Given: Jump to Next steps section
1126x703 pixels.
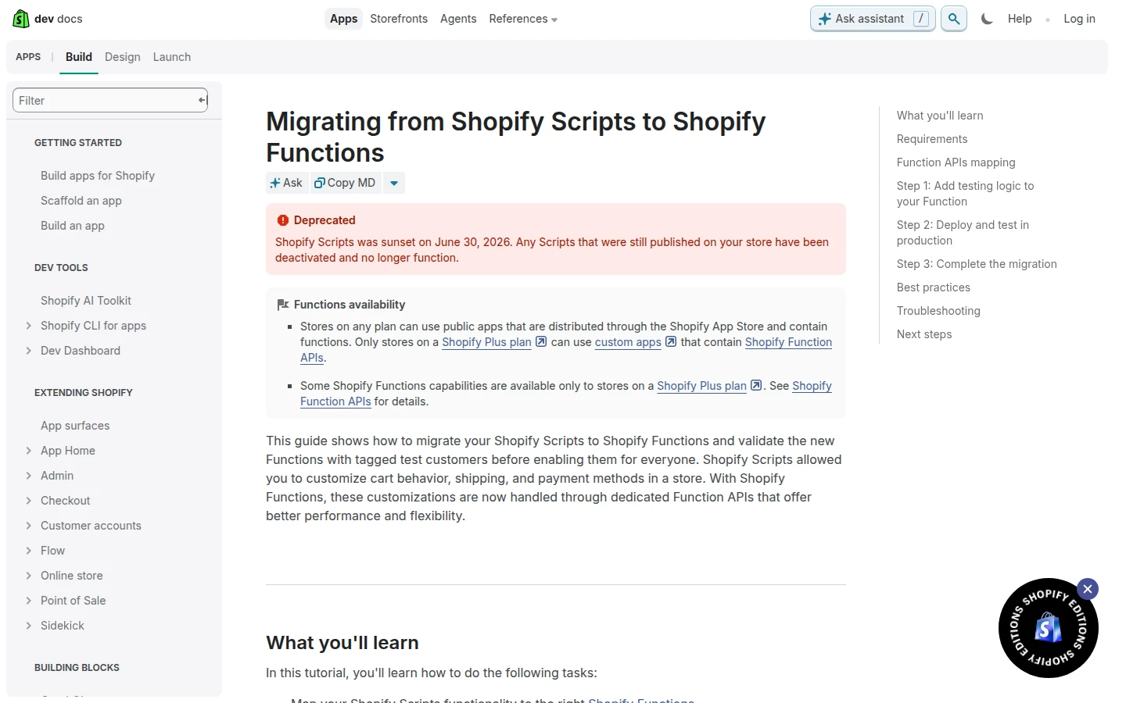Looking at the screenshot, I should pos(924,334).
